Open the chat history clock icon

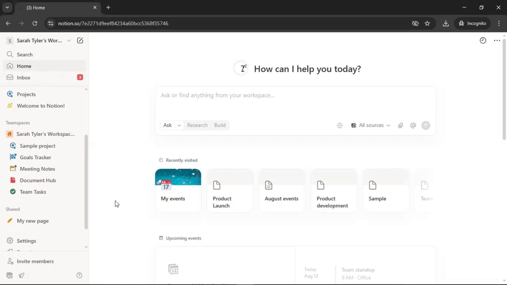(x=483, y=41)
